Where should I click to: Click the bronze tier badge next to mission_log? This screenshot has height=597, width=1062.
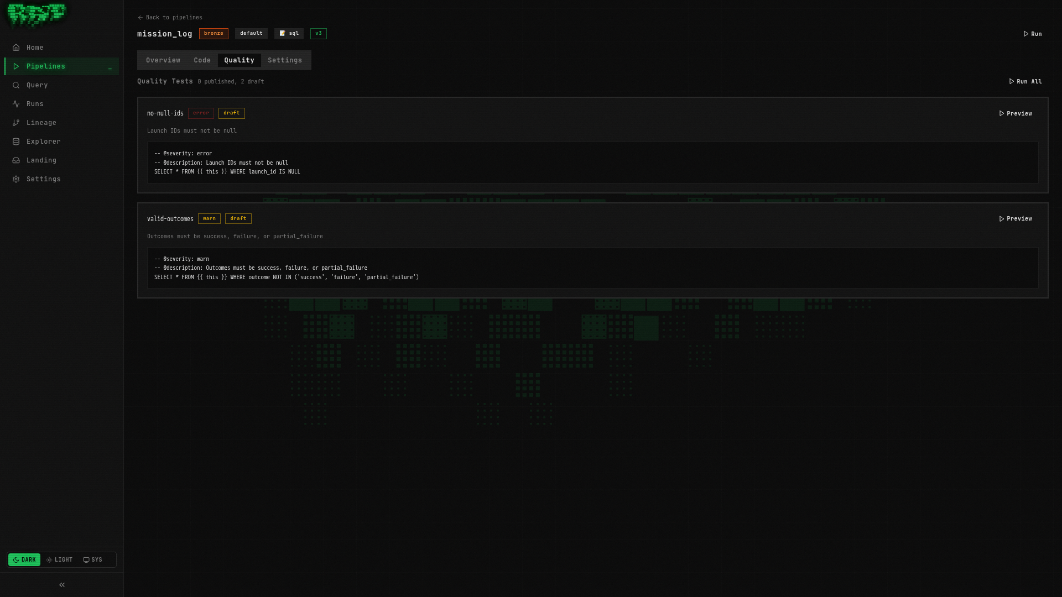point(214,33)
